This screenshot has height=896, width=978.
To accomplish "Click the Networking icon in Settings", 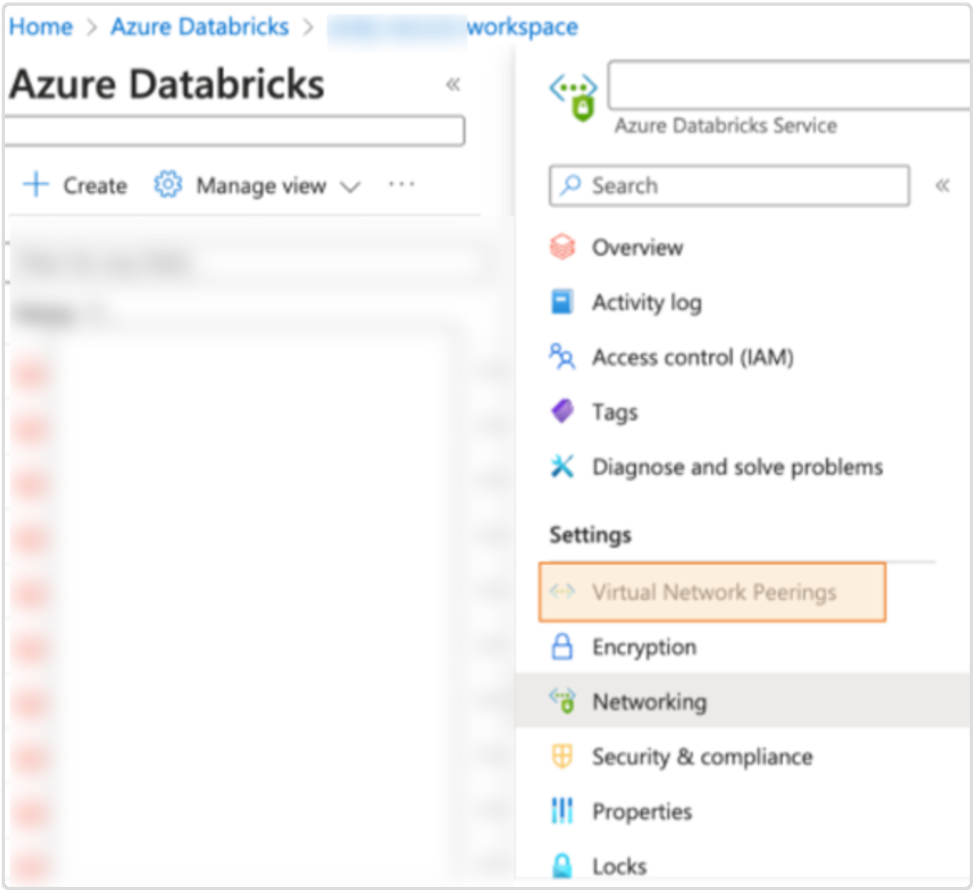I will pos(562,702).
